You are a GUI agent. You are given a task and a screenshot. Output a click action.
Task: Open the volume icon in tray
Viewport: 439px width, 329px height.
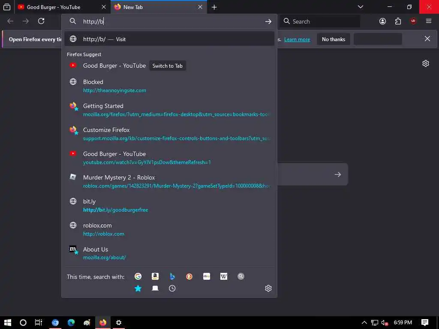pyautogui.click(x=385, y=323)
